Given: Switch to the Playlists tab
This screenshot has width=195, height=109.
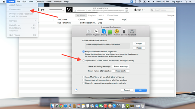Looking at the screenshot, I should (x=92, y=15).
